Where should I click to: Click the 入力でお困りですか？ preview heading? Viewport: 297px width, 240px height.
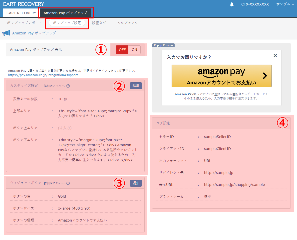189,57
